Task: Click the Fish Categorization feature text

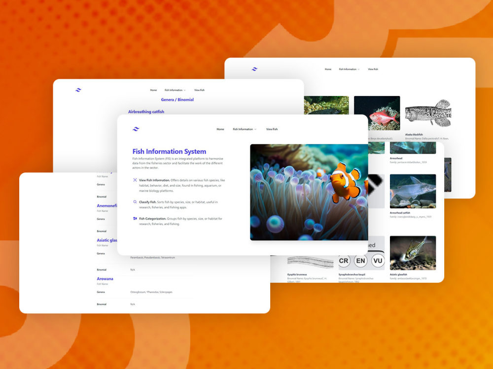Action: pos(181,221)
